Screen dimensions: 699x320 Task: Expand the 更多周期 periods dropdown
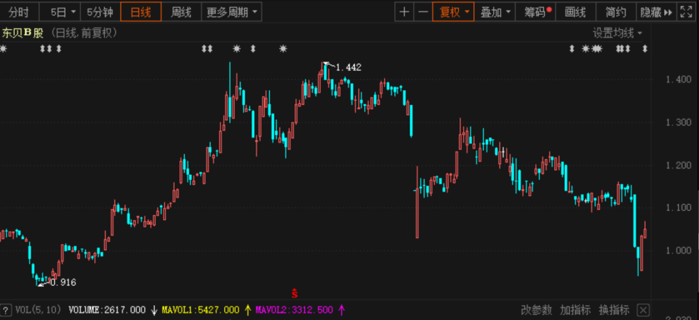[x=234, y=12]
